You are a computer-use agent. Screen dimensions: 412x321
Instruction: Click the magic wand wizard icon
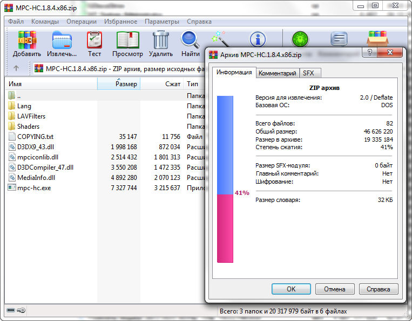(220, 39)
